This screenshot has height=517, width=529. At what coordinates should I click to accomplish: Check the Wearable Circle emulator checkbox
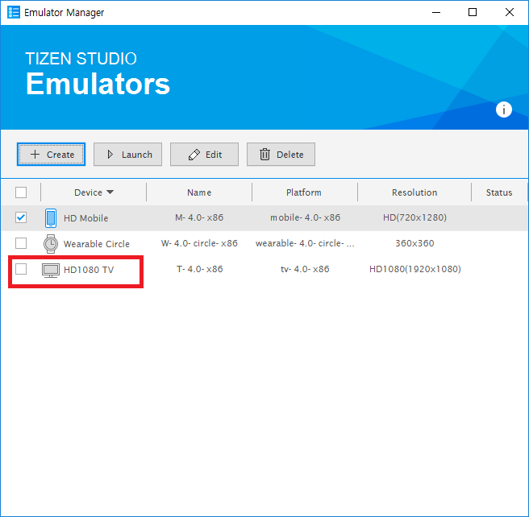click(x=21, y=243)
